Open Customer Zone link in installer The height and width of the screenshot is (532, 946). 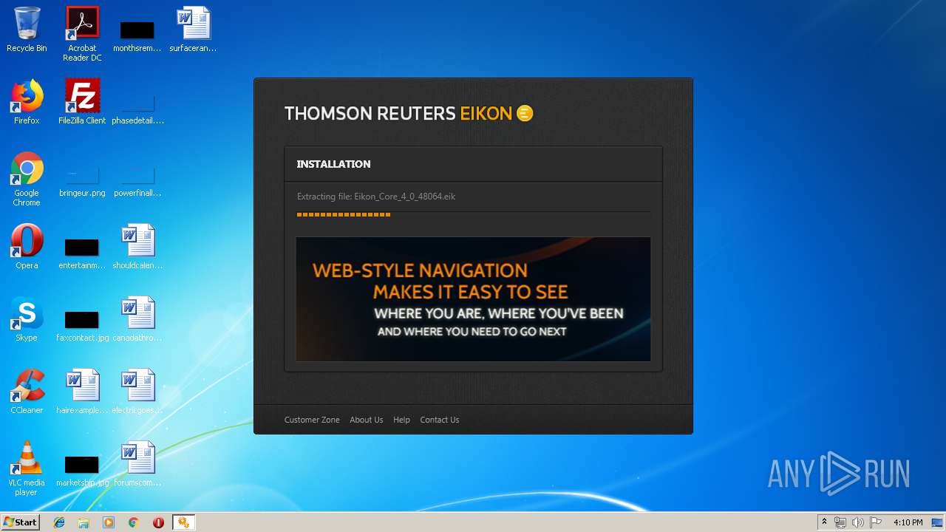[x=312, y=420]
